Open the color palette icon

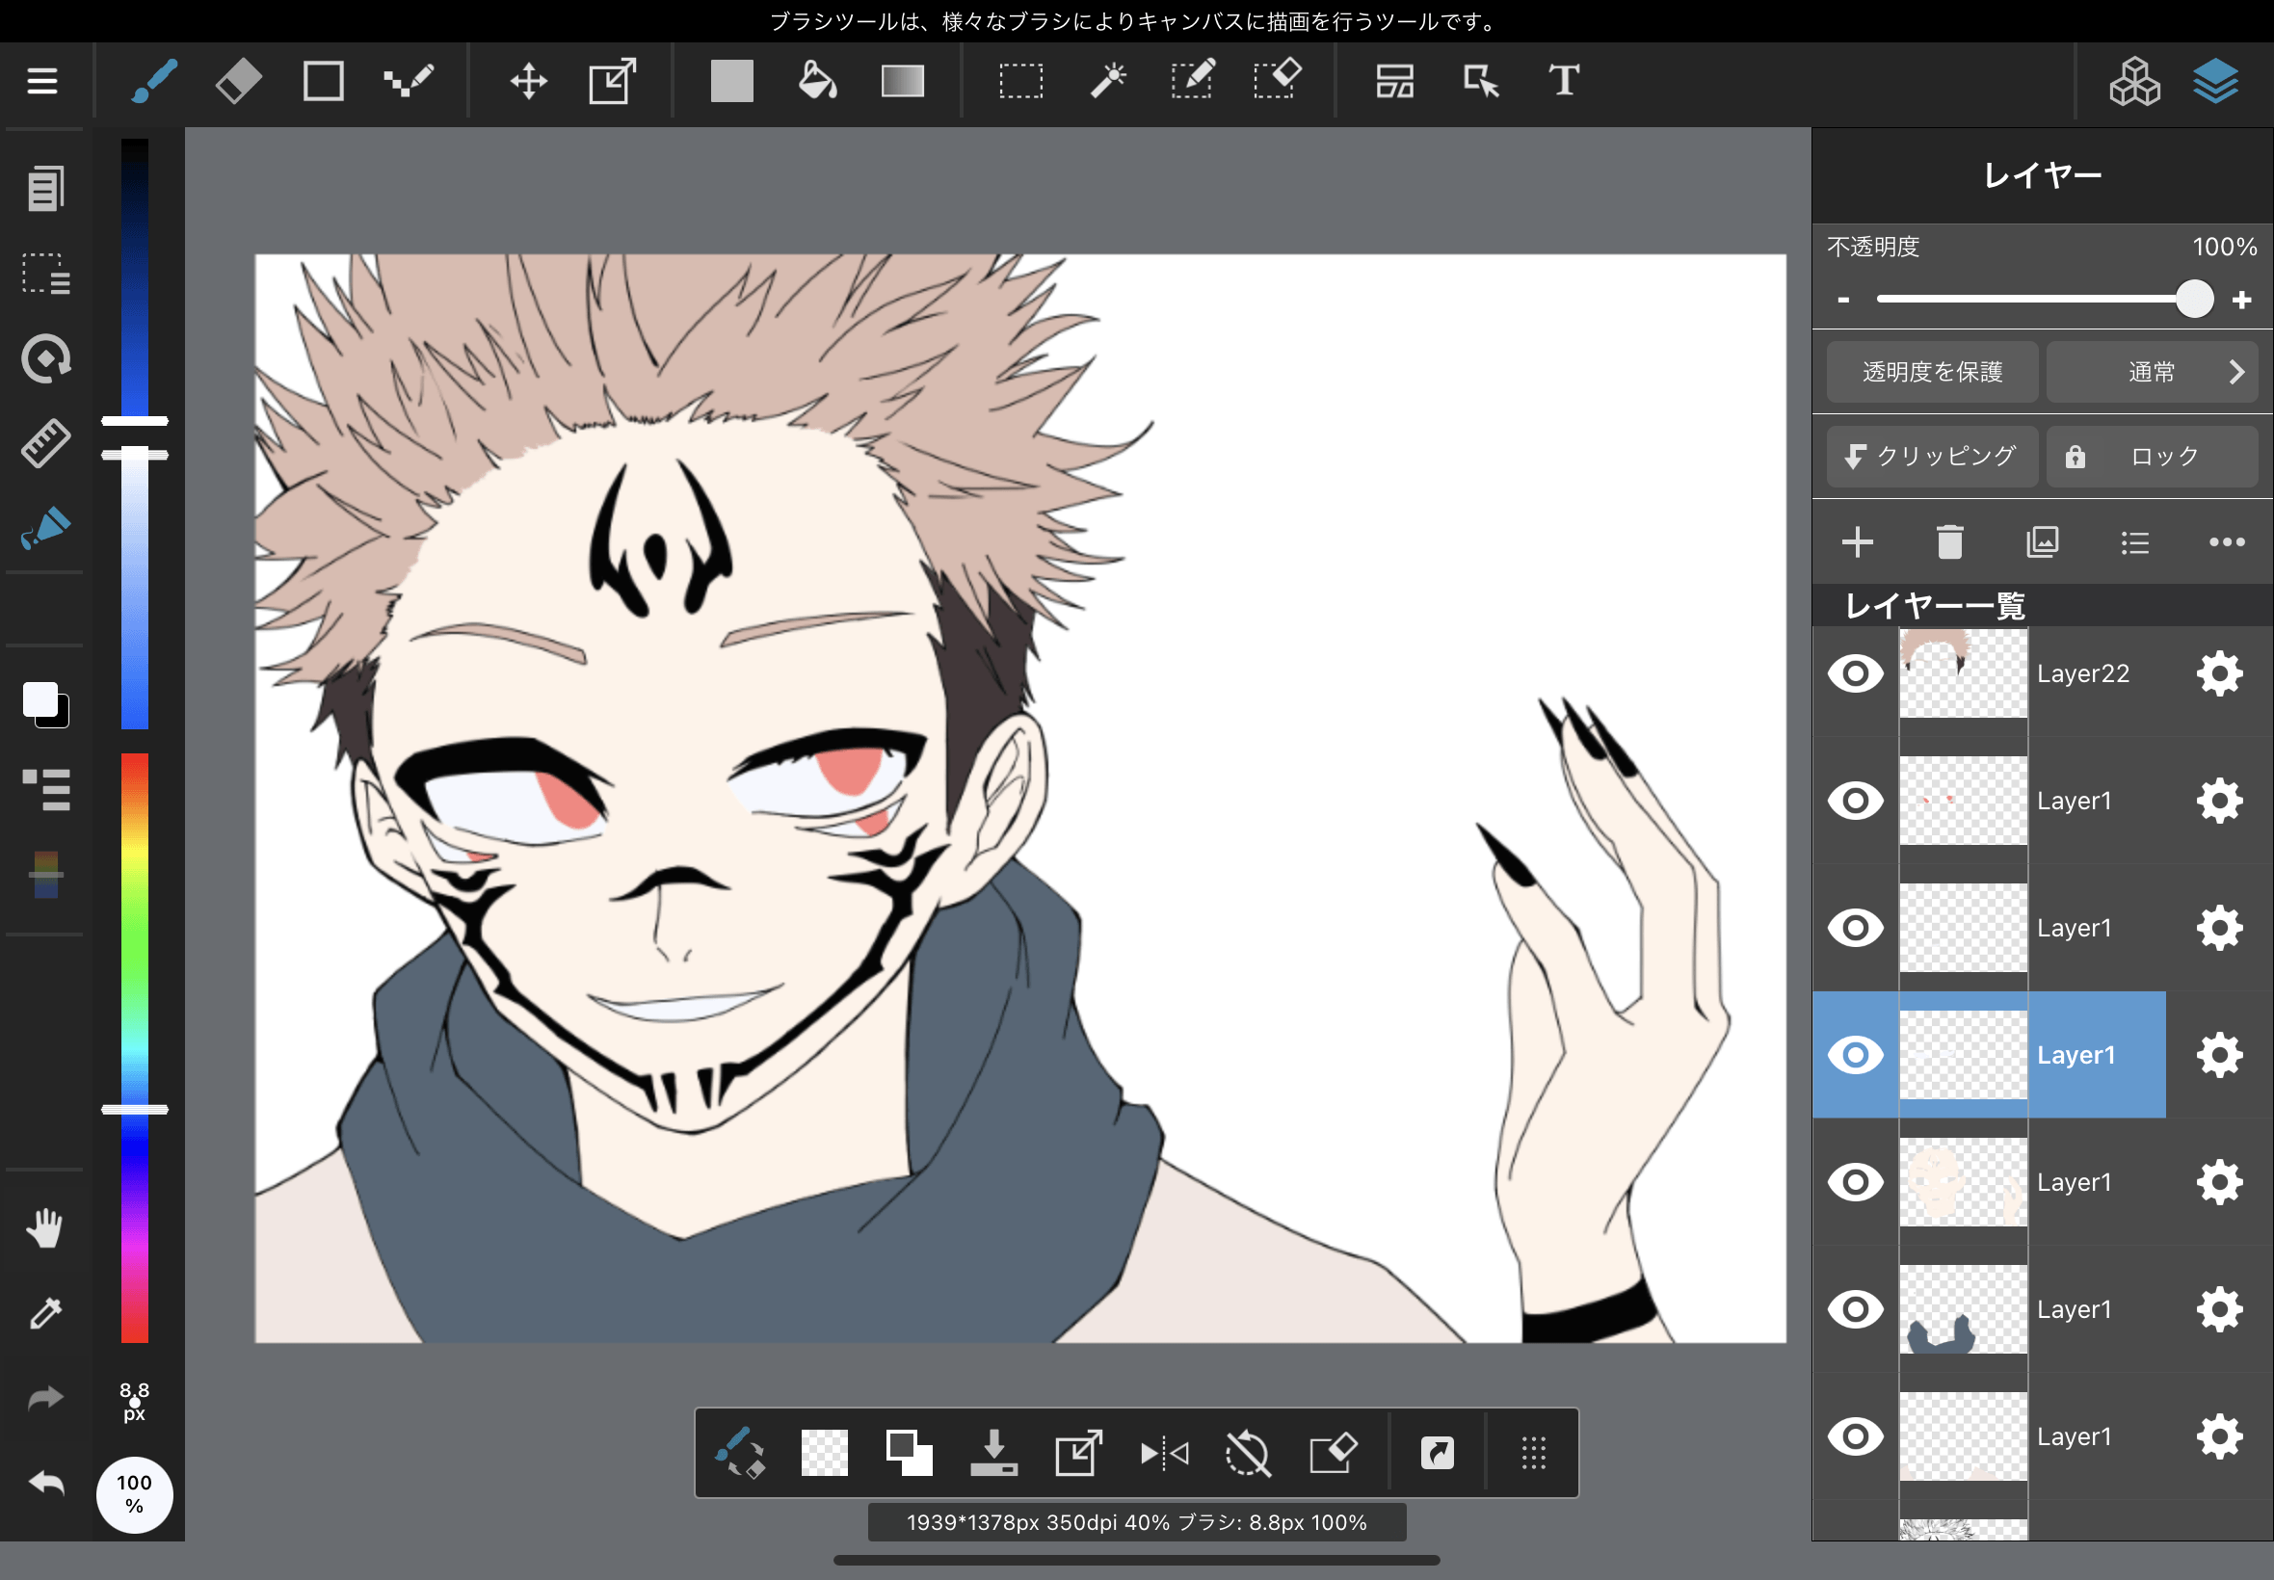(45, 874)
